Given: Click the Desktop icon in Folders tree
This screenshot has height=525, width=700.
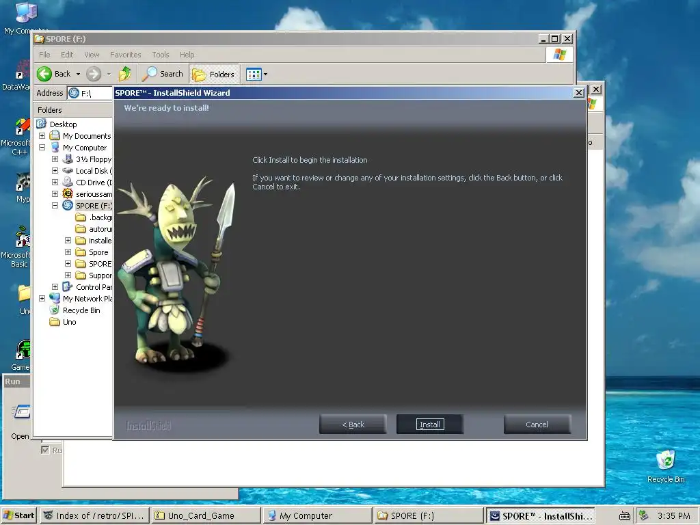Looking at the screenshot, I should coord(42,124).
